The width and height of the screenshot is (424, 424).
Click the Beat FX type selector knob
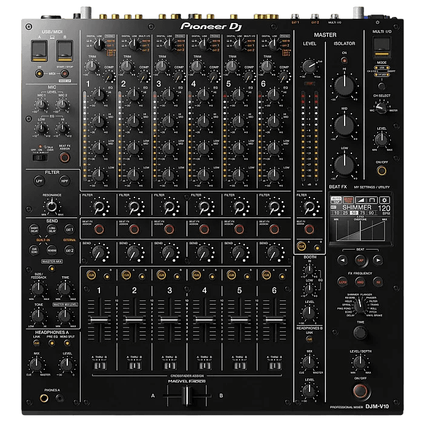pos(360,305)
